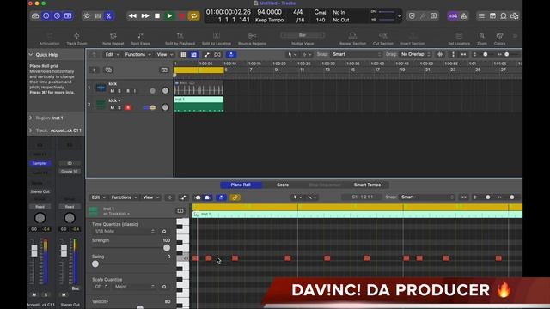The width and height of the screenshot is (550, 309).
Task: Toggle the Inspector button in control bar
Action: [46, 15]
